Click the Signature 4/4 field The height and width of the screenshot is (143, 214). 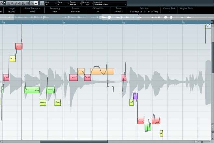[88, 4]
